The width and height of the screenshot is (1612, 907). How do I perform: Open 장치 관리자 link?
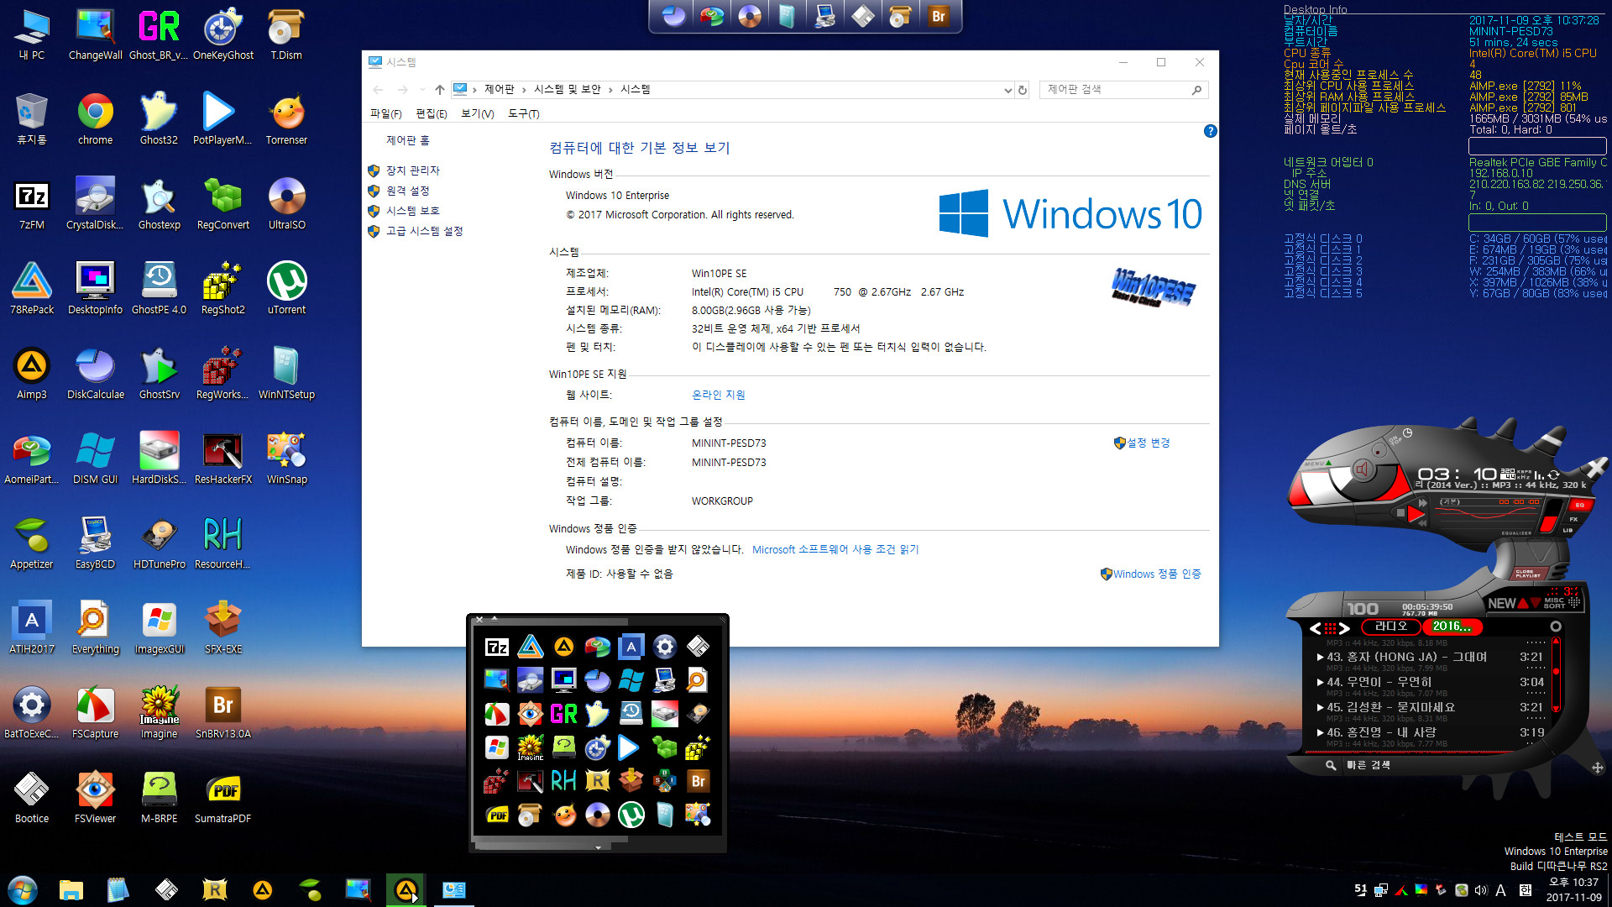click(412, 170)
